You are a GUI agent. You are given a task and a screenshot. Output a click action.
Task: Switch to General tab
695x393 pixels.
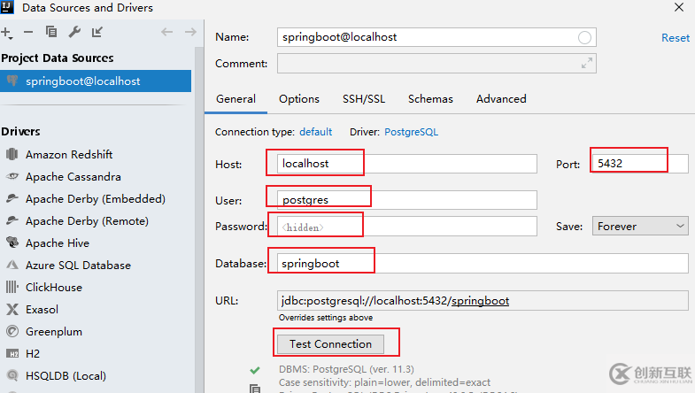[236, 99]
